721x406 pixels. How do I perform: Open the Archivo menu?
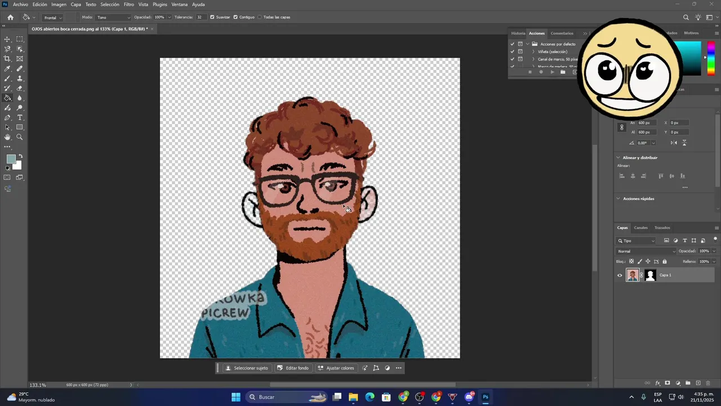pyautogui.click(x=20, y=5)
